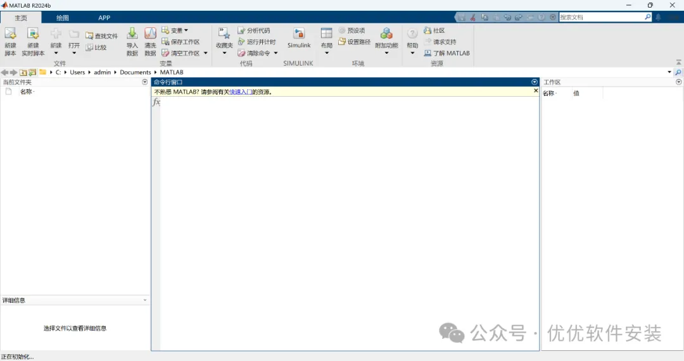Open 预设项 (Preferences)
Screen dimensions: 684x361
(x=351, y=30)
